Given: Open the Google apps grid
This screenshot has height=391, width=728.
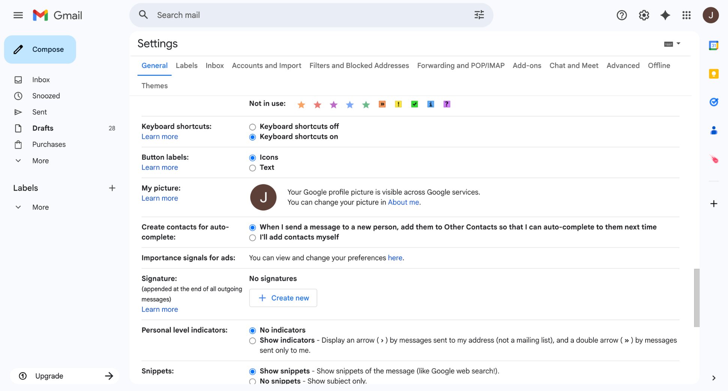Looking at the screenshot, I should click(686, 15).
